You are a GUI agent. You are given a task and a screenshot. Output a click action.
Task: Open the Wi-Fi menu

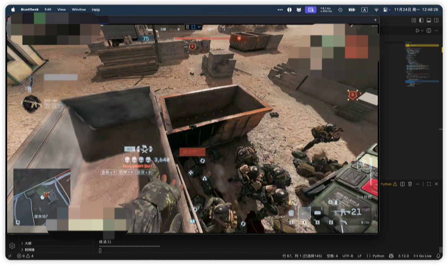376,10
